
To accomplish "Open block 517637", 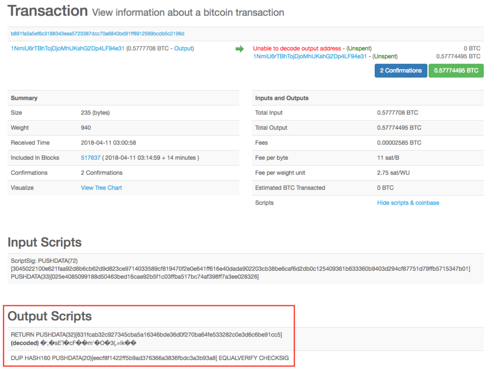I will (91, 158).
